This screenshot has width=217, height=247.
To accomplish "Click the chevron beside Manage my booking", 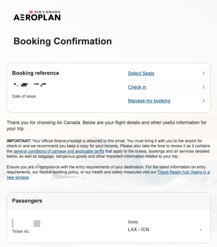I will (x=203, y=101).
